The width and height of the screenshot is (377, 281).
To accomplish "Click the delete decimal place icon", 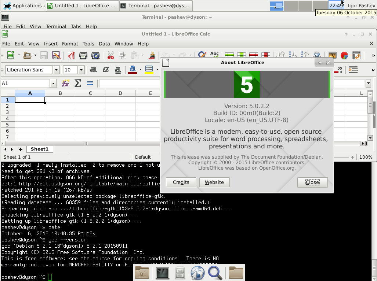I will [338, 70].
